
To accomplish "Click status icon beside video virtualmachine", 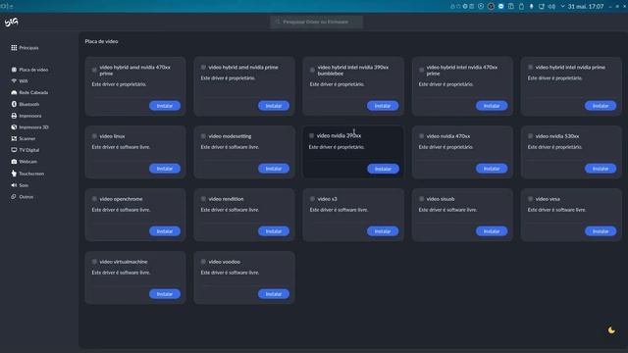I will click(94, 262).
